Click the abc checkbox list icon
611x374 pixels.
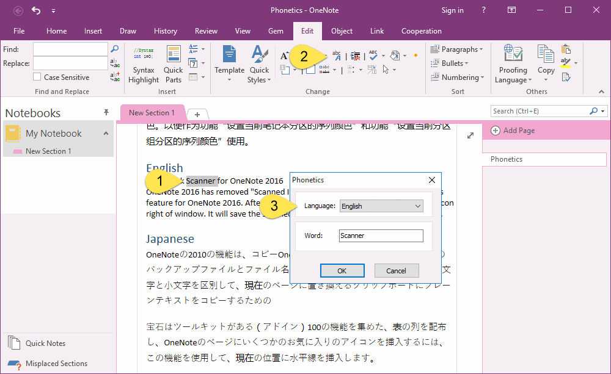coord(324,70)
